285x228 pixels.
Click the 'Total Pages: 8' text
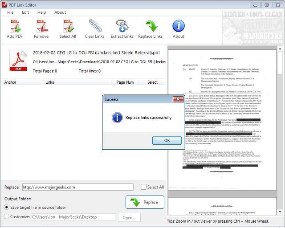45,71
